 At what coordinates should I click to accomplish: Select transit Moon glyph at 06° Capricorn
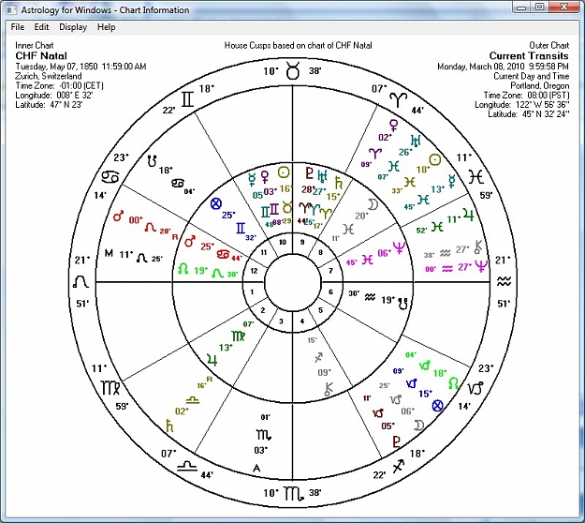[419, 426]
